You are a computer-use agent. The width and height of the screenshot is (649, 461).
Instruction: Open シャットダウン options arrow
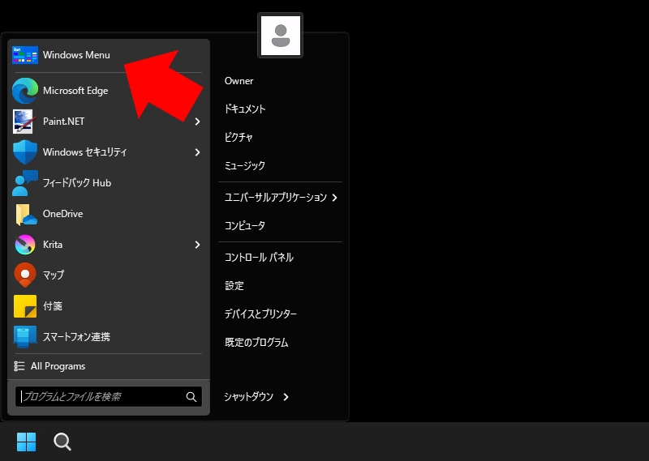coord(286,397)
